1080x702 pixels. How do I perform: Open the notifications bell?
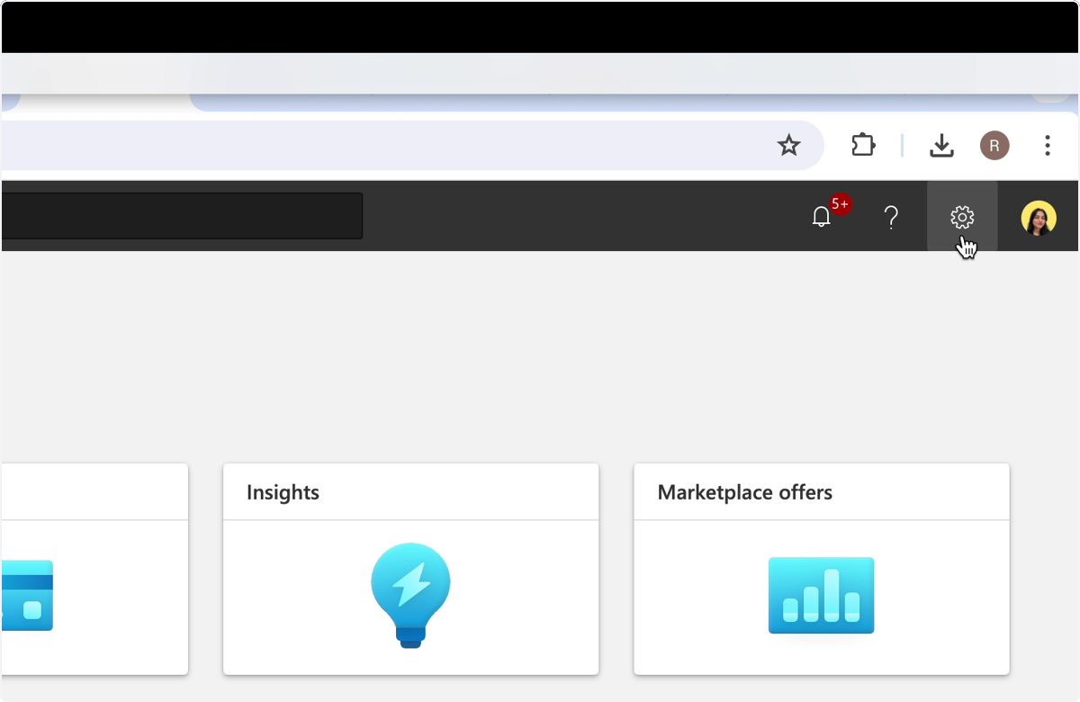pyautogui.click(x=821, y=217)
